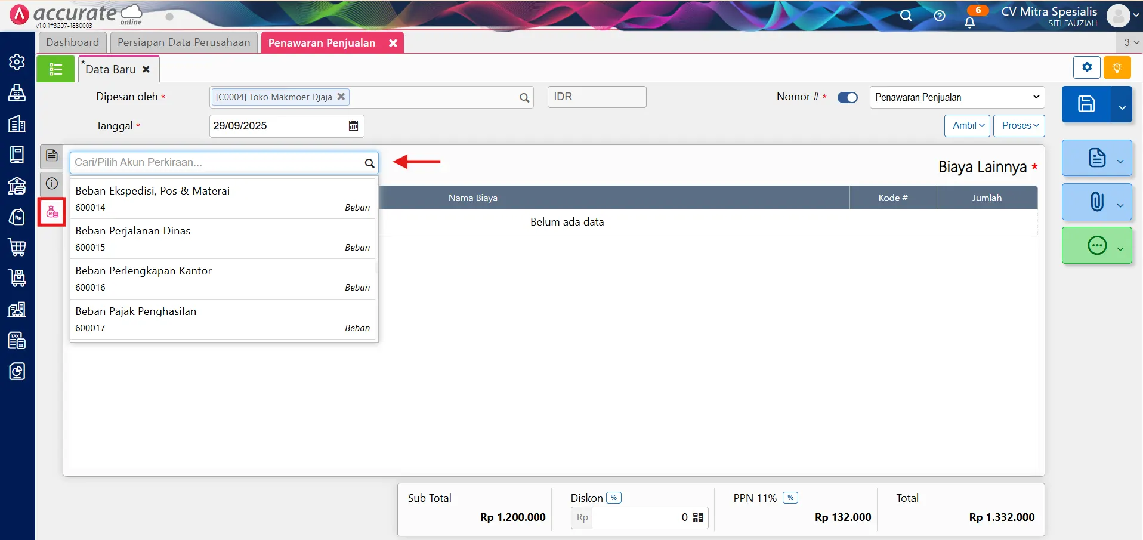Open the lightbulb tips icon

[x=1117, y=67]
